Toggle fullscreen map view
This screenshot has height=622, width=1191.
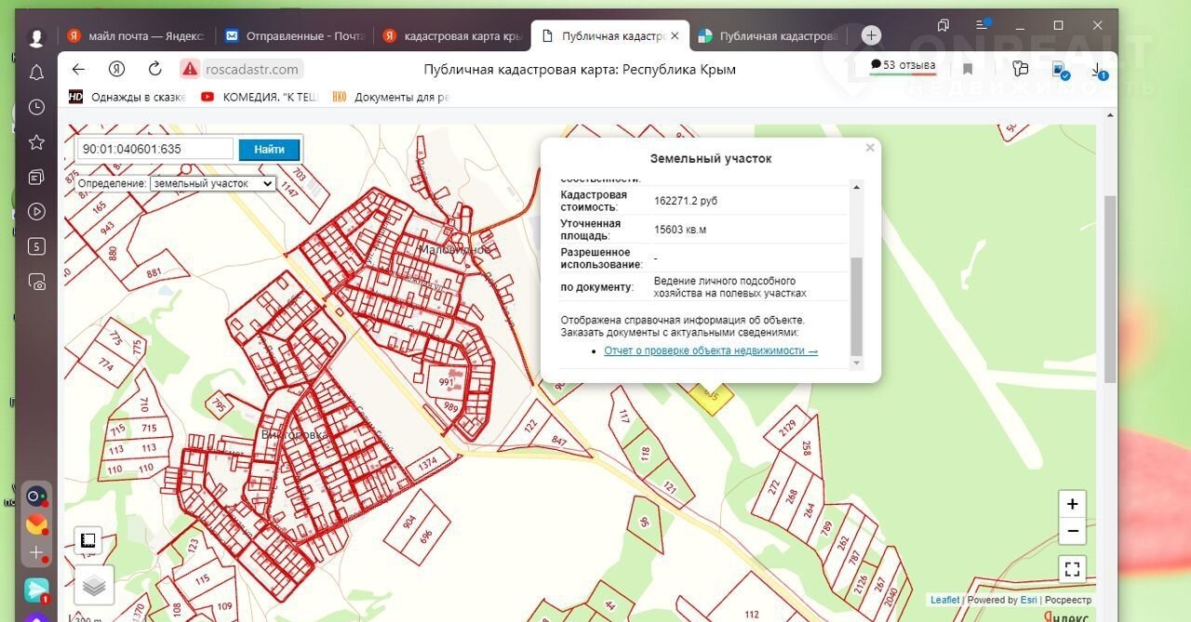point(1072,569)
